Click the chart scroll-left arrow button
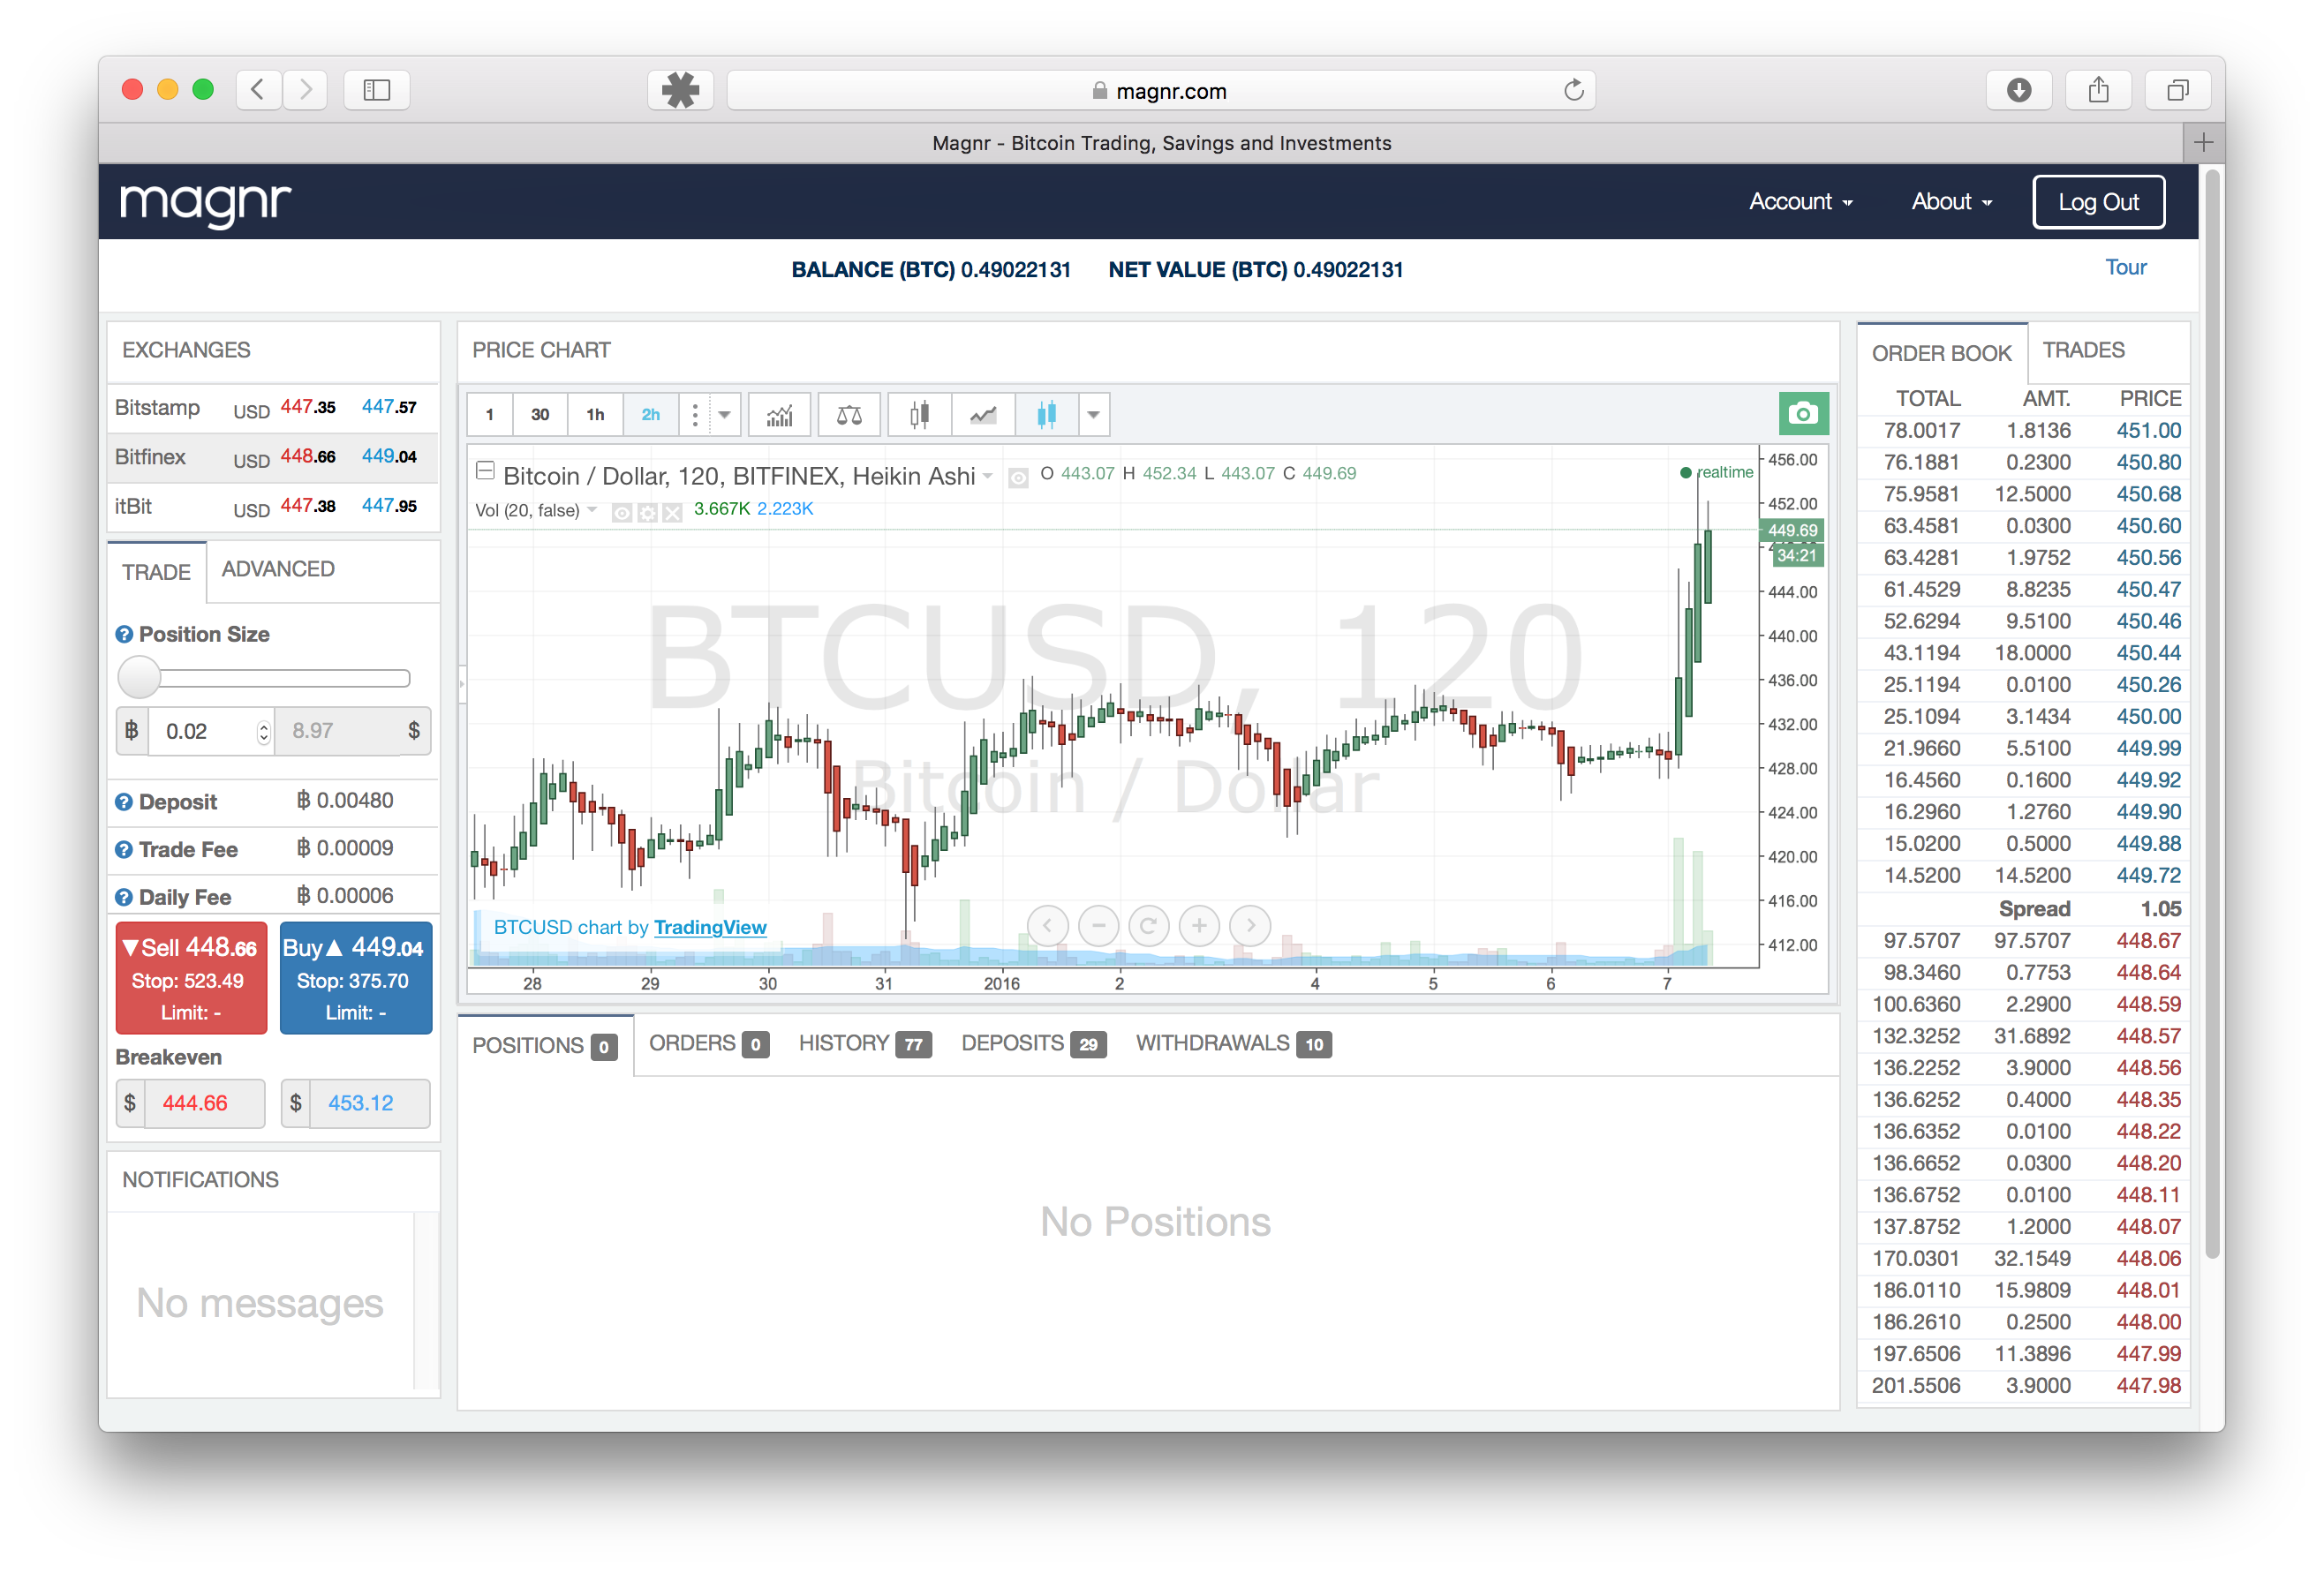 1047,925
